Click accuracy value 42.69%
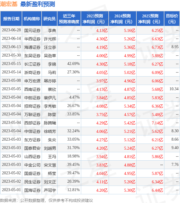 point(73,64)
